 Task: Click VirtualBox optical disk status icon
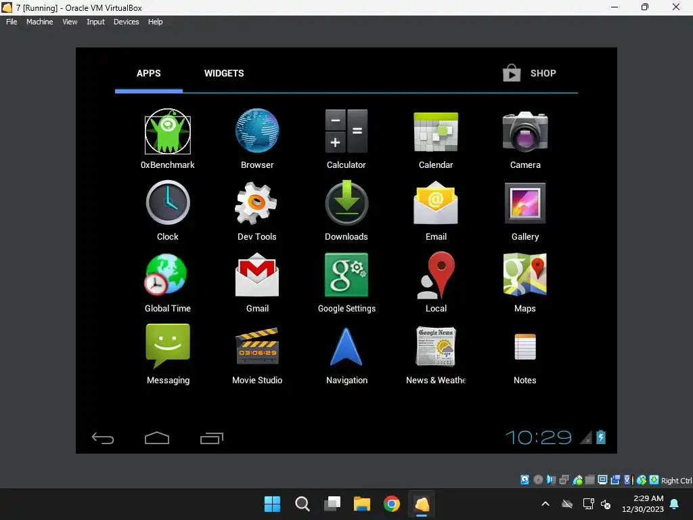pyautogui.click(x=538, y=480)
